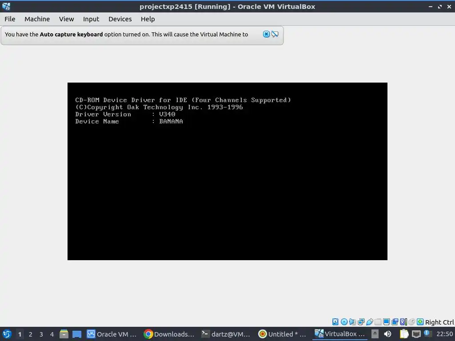Switch to workspace 4

[x=52, y=334]
